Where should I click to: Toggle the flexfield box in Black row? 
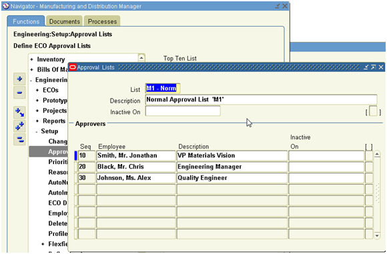click(369, 167)
